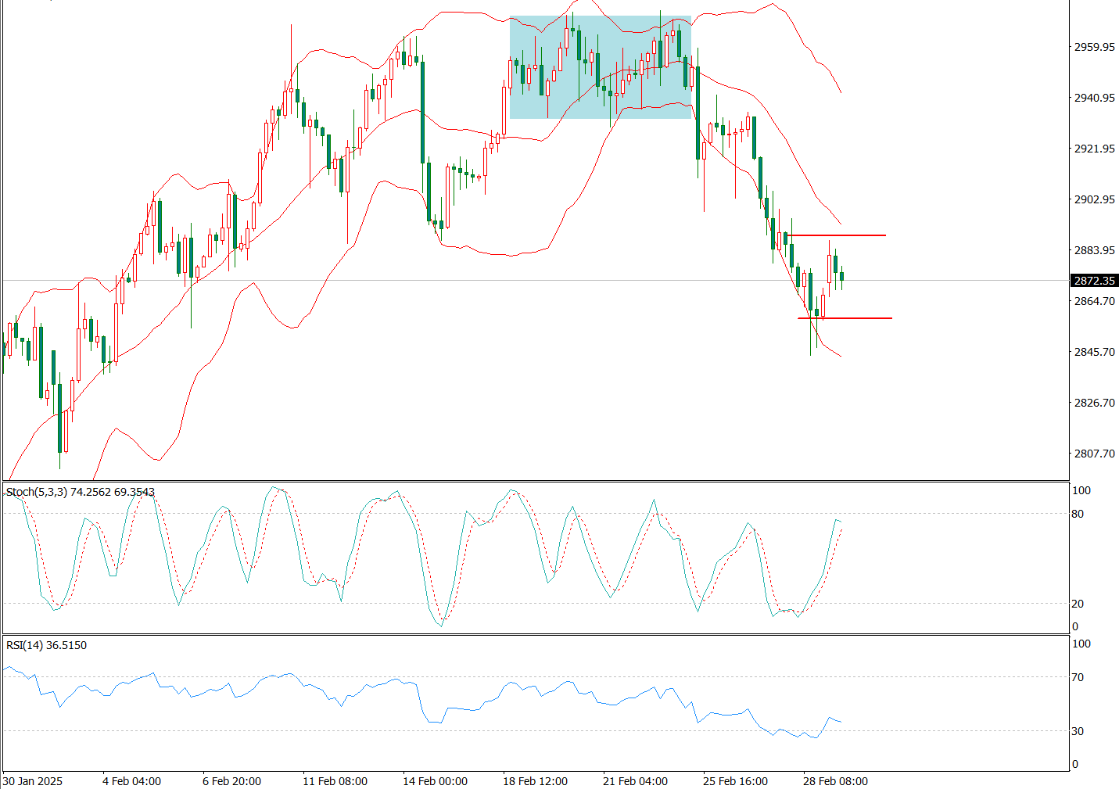Screen dimensions: 1119x789
Task: Select the 11 Feb 08:00 time label
Action: [335, 780]
